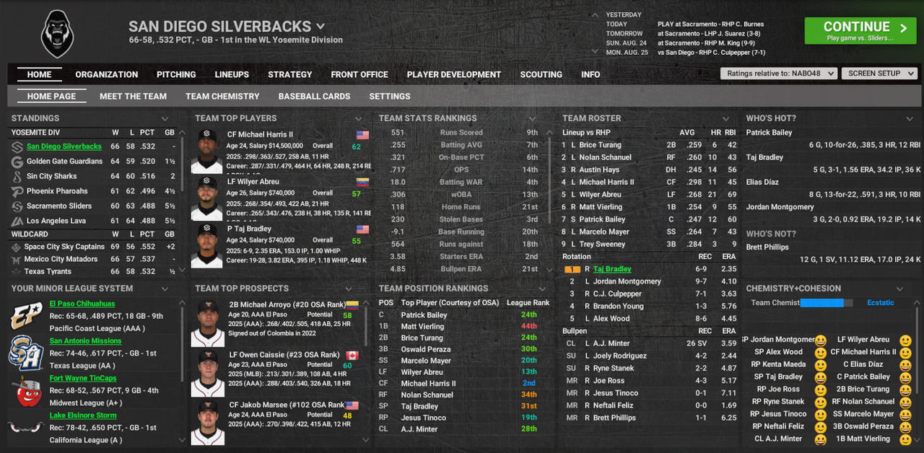
Task: Open the Ratings relative to NABO48 dropdown
Action: pos(779,74)
